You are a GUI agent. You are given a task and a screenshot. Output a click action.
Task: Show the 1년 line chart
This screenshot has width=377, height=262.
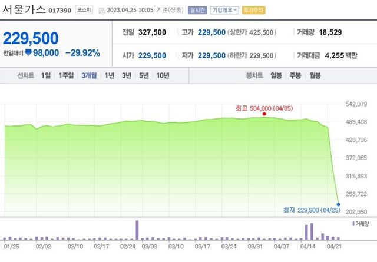110,75
